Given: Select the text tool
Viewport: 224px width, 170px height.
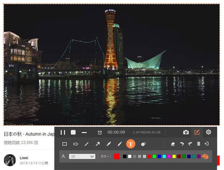Looking at the screenshot, I should tap(131, 144).
